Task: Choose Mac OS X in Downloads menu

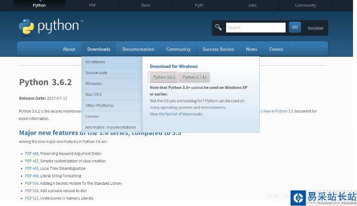Action: pos(112,94)
